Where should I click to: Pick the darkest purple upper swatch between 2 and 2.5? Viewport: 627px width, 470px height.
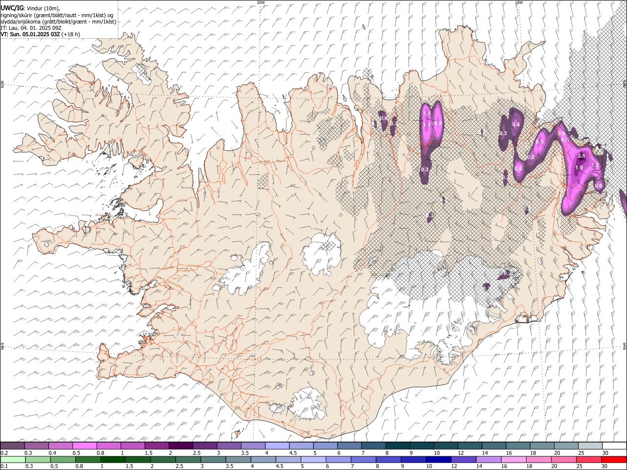point(181,446)
